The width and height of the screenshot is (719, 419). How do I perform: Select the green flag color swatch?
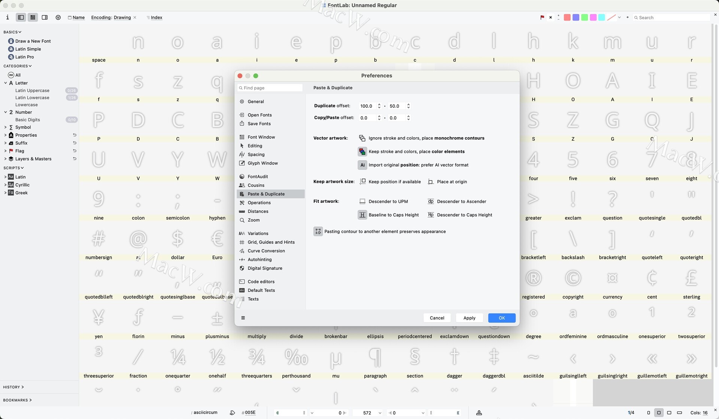coord(585,17)
